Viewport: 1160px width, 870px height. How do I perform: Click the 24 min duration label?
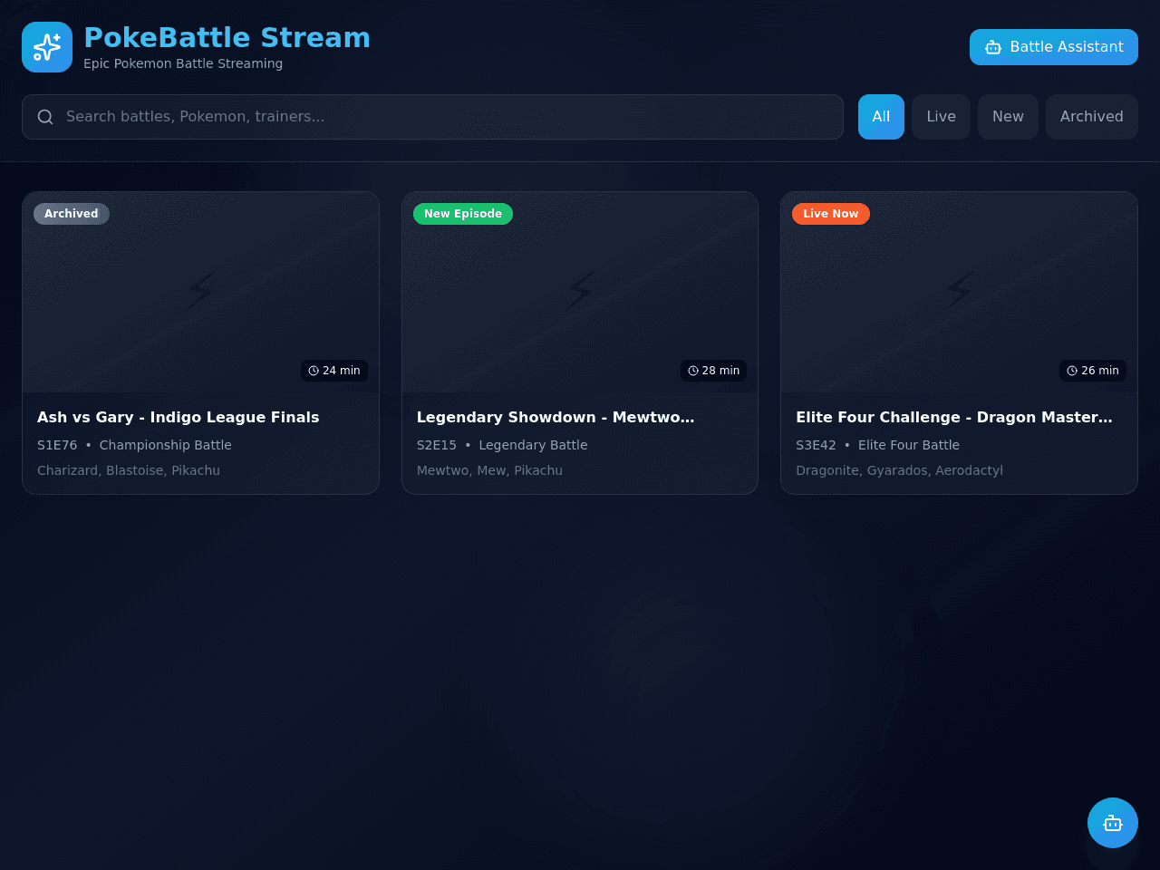334,371
